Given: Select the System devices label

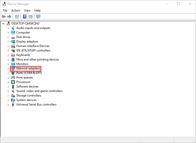Looking at the screenshot, I should (x=26, y=100).
